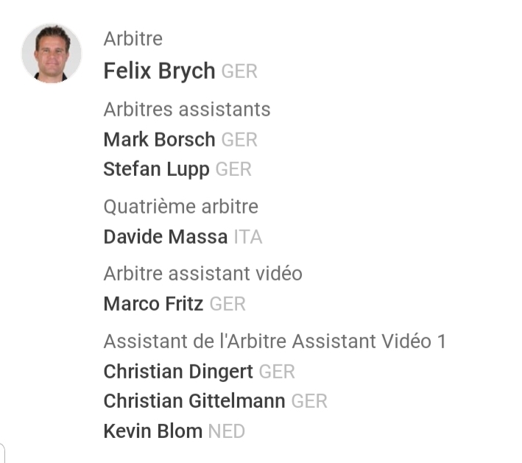The width and height of the screenshot is (522, 463).
Task: Click Assistant de l'Arbitre Assistant Vidéo 1
Action: point(275,342)
